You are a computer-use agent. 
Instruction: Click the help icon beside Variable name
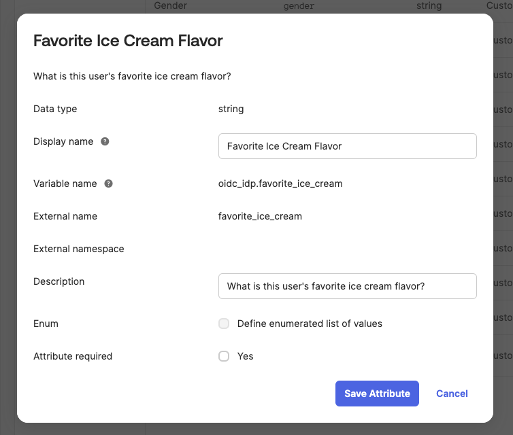pyautogui.click(x=108, y=184)
